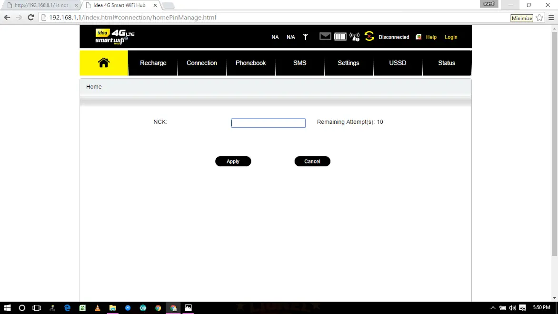Image resolution: width=558 pixels, height=314 pixels.
Task: Reload the page with refresh icon
Action: (31, 18)
